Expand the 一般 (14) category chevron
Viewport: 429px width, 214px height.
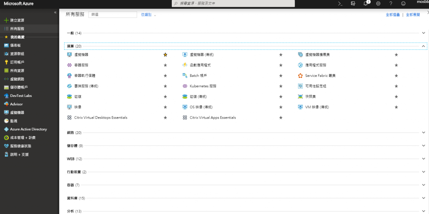pyautogui.click(x=424, y=33)
